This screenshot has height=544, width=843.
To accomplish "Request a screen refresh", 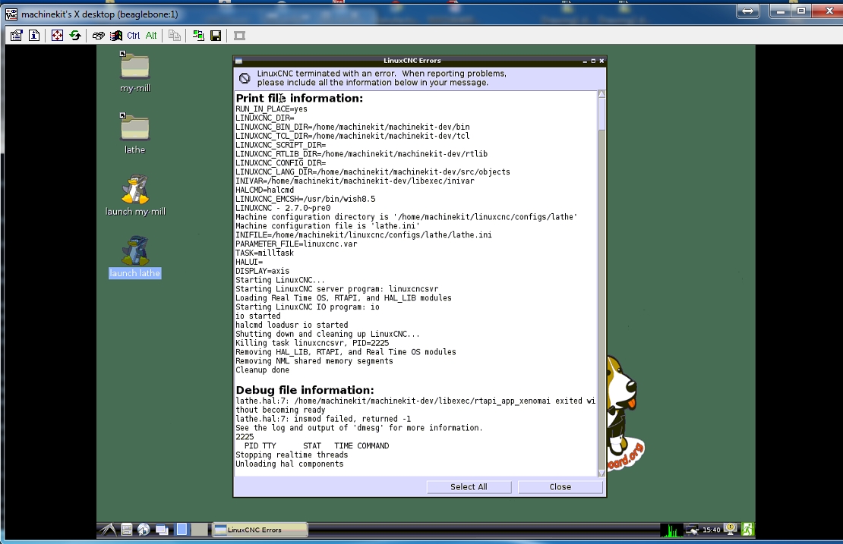I will (75, 36).
